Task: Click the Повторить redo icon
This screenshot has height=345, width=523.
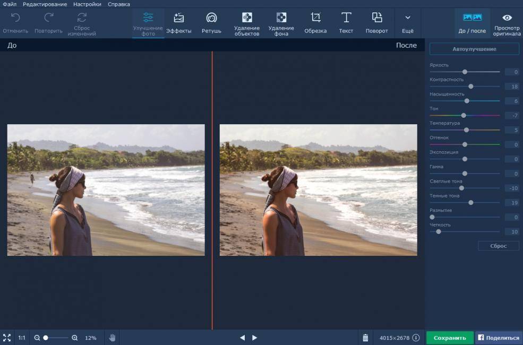Action: pyautogui.click(x=49, y=18)
